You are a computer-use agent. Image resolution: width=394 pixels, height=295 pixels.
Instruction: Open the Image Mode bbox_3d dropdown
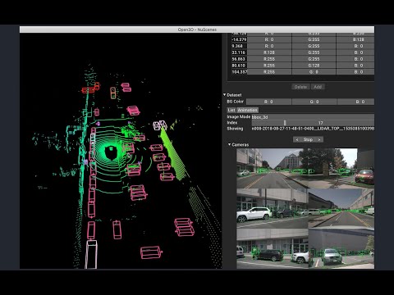click(313, 117)
